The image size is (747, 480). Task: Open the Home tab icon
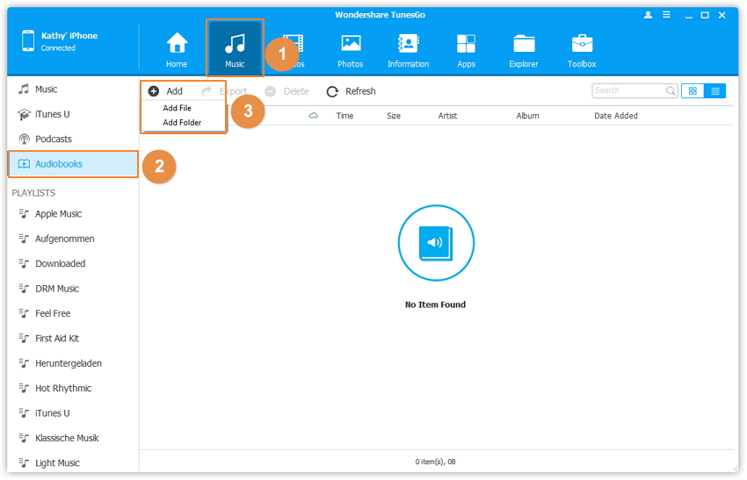pos(177,44)
